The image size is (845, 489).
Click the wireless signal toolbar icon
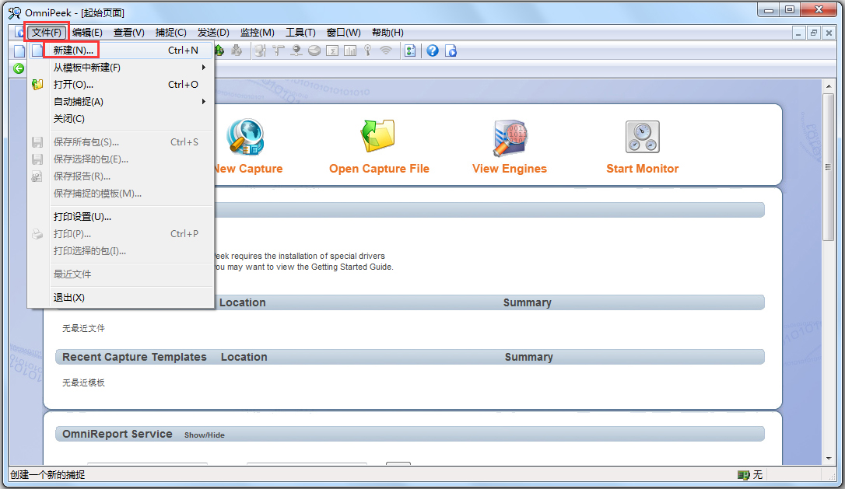click(386, 51)
